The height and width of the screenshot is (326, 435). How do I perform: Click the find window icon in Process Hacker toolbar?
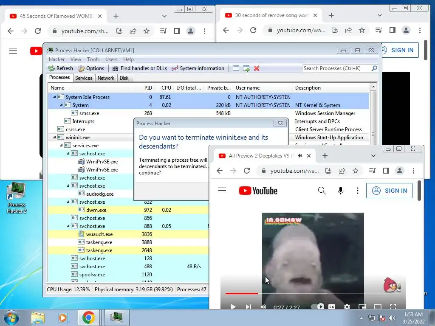point(236,68)
